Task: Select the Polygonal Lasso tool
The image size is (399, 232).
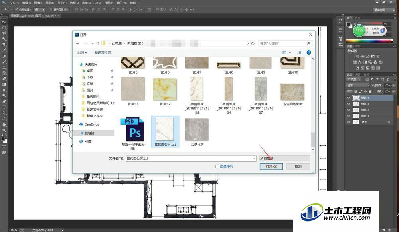Action: coord(4,33)
